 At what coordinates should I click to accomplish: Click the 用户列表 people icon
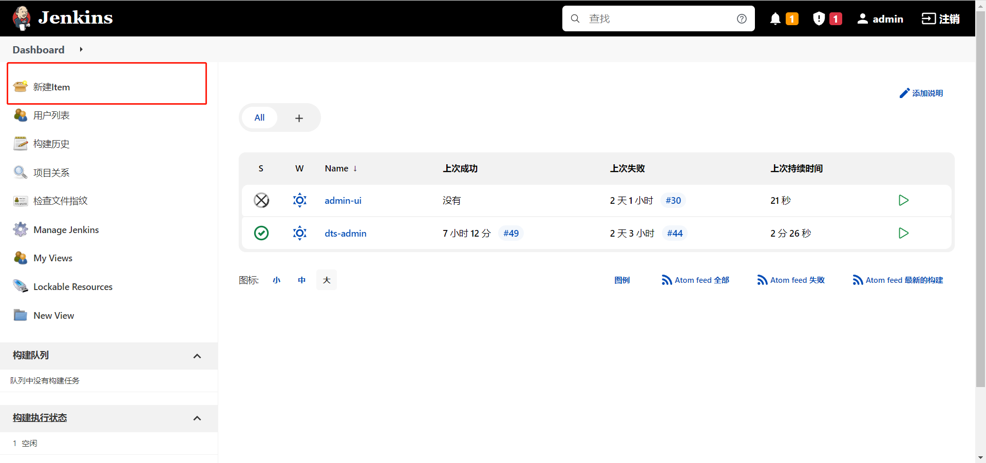21,115
